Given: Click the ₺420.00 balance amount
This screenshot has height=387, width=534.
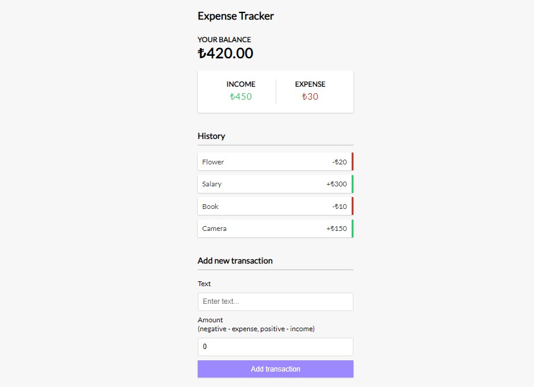Looking at the screenshot, I should coord(226,53).
